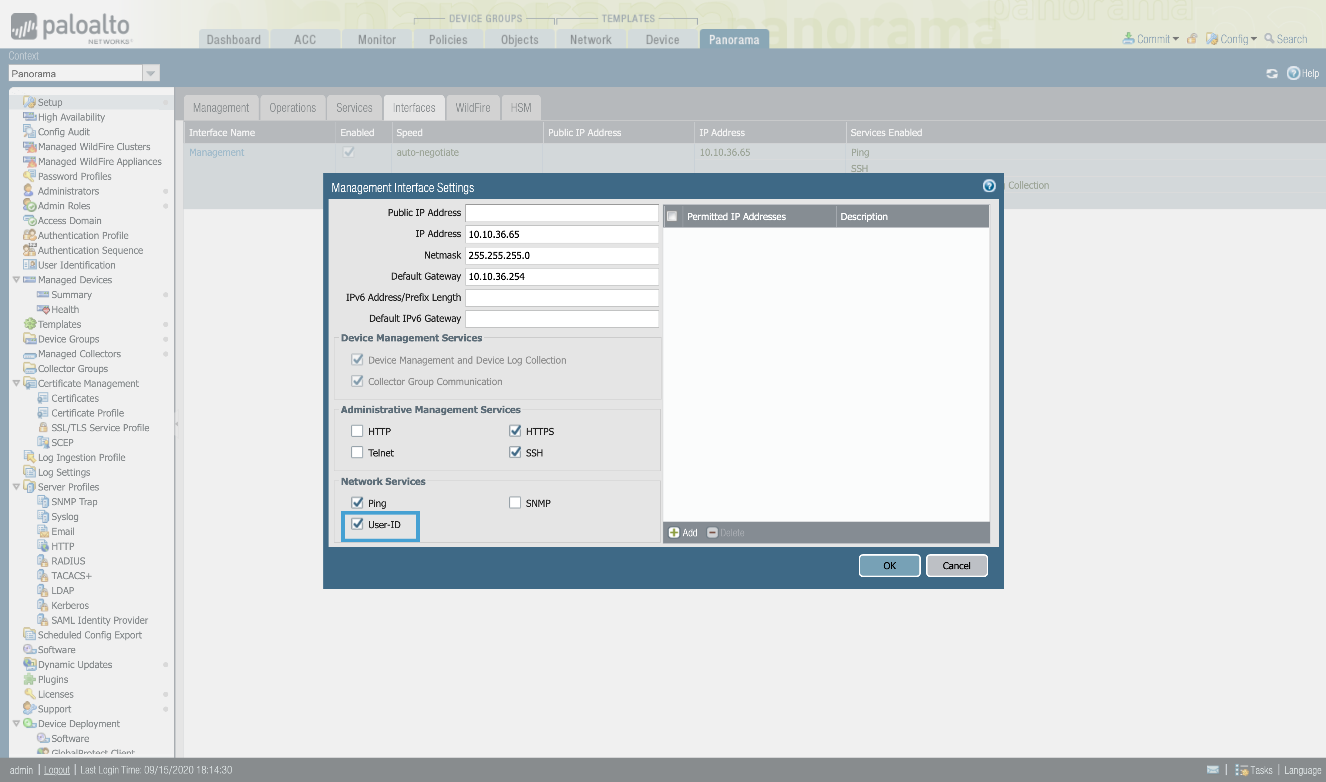Select all Permitted IP Addresses header checkbox
The height and width of the screenshot is (782, 1326).
pos(672,216)
